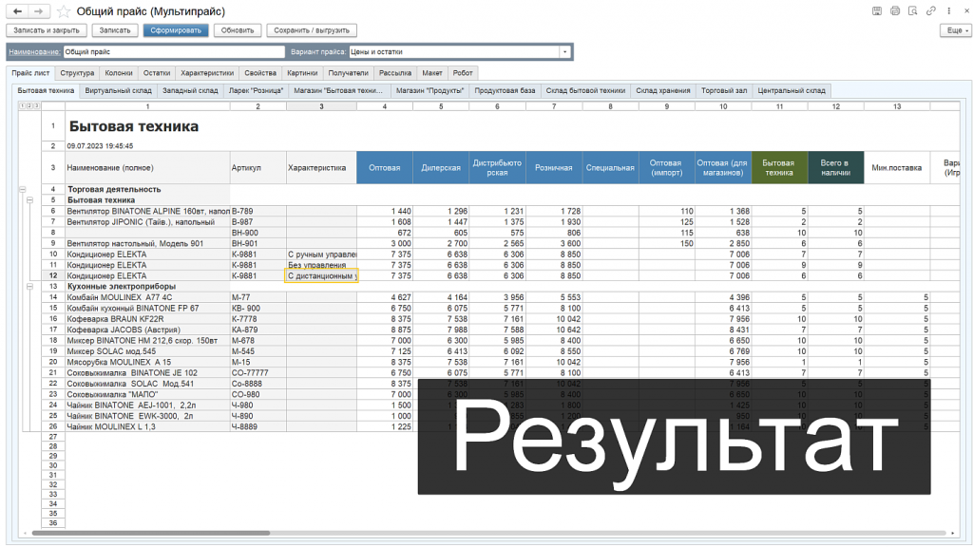The width and height of the screenshot is (973, 547).
Task: Click the scrollbar right arrow
Action: pyautogui.click(x=953, y=533)
